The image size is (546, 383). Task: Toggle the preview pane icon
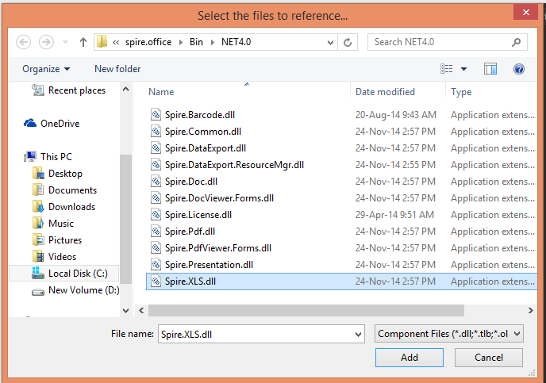(x=490, y=69)
